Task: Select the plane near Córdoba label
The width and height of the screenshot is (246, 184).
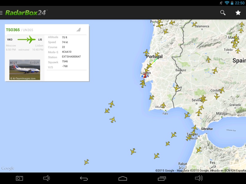Action: coord(222,90)
